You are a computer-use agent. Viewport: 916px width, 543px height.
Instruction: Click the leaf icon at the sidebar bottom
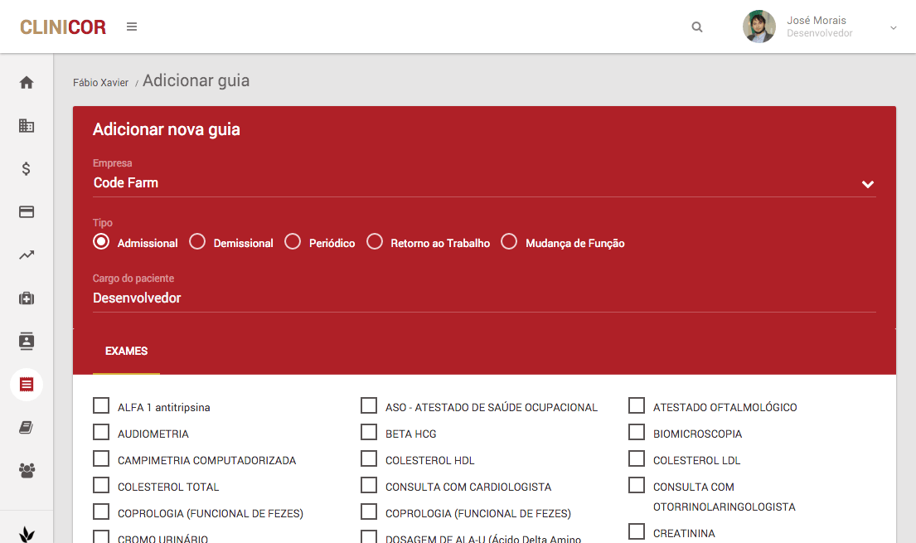(x=27, y=534)
